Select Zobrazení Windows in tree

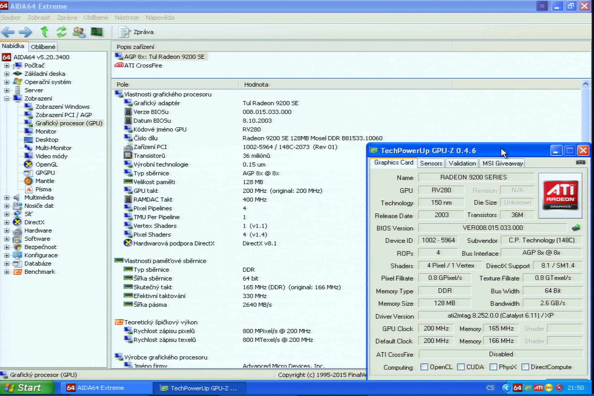pyautogui.click(x=62, y=107)
